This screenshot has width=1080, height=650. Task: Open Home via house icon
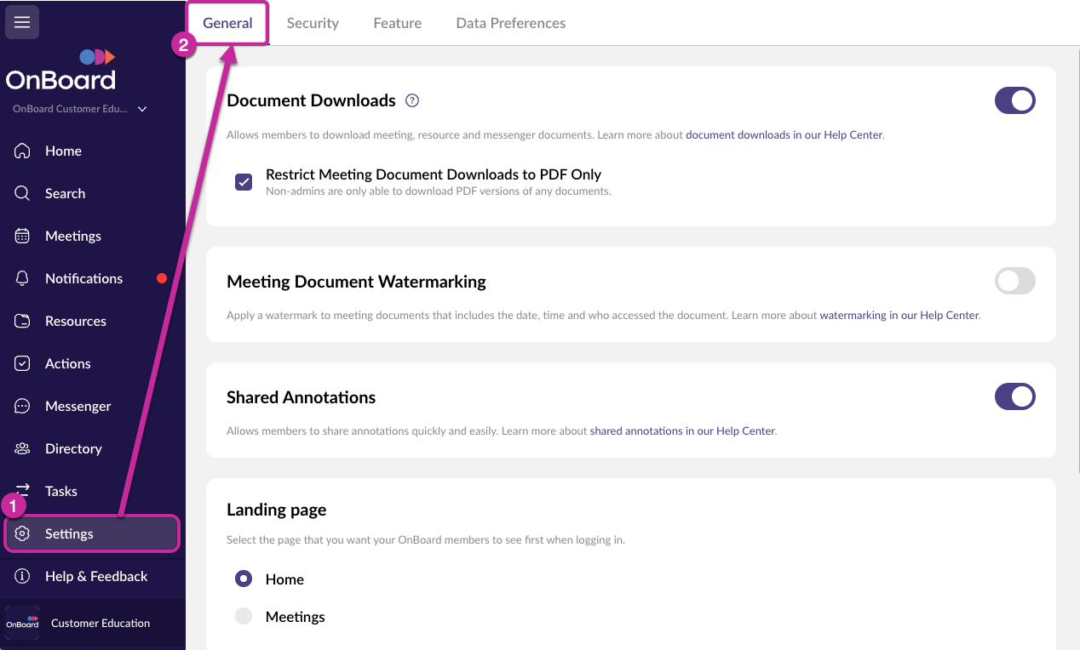(x=23, y=151)
